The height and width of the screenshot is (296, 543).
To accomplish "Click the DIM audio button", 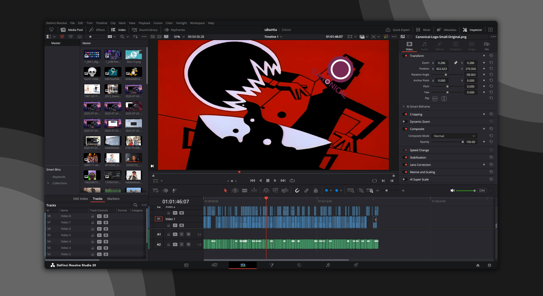I will pos(482,190).
